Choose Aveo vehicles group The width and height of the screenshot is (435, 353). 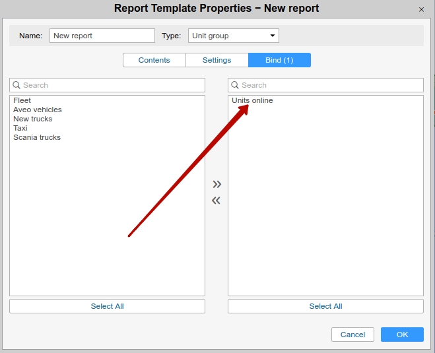(38, 110)
